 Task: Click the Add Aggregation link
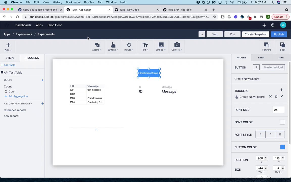tap(16, 96)
